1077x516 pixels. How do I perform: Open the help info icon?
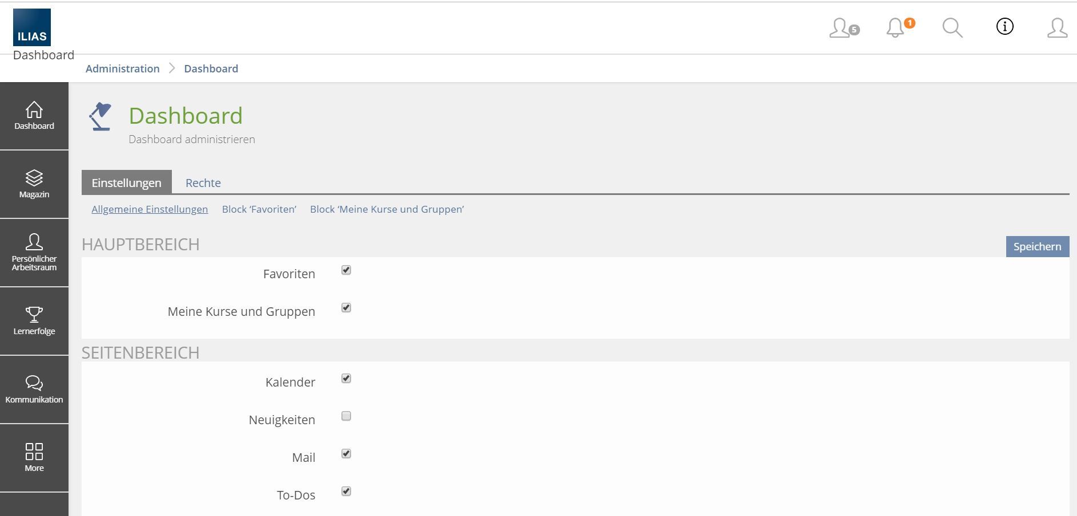[x=1004, y=27]
